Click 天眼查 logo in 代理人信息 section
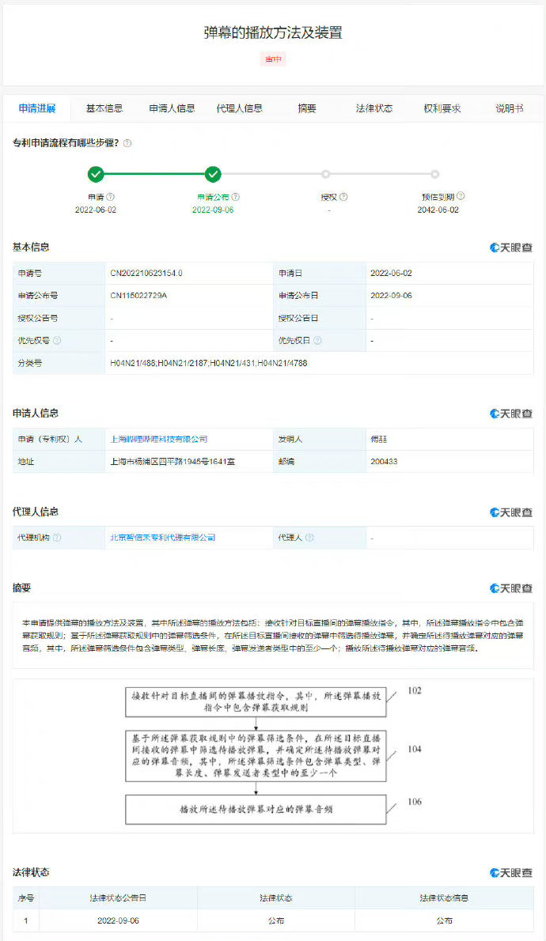 (x=511, y=512)
